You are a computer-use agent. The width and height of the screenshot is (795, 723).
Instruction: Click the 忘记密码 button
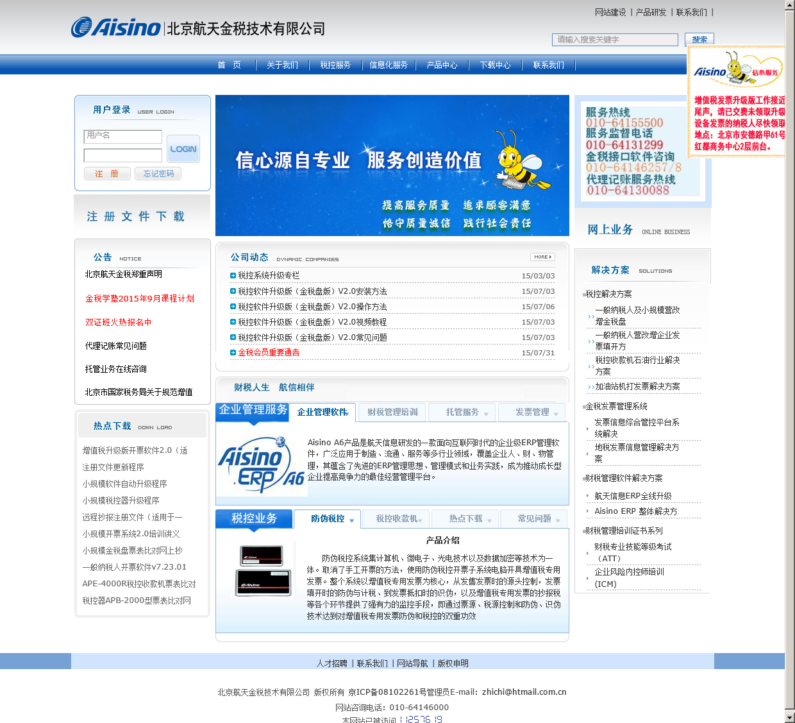158,174
